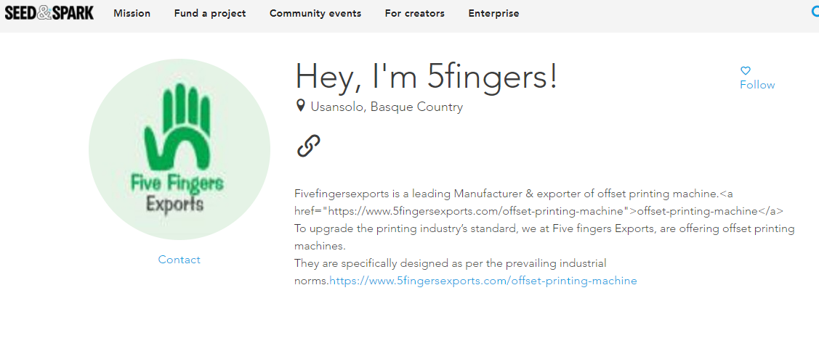The image size is (819, 359).
Task: Click the chain link icon
Action: (309, 146)
